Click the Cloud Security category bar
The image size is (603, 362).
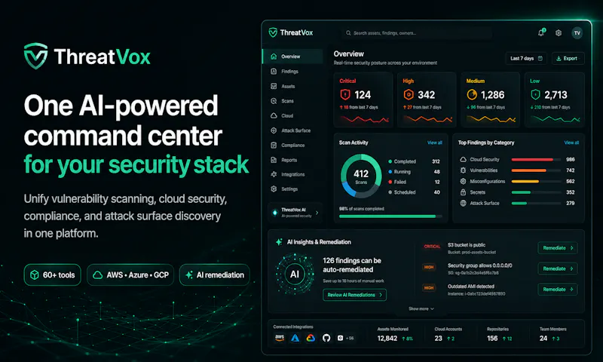[x=535, y=159]
